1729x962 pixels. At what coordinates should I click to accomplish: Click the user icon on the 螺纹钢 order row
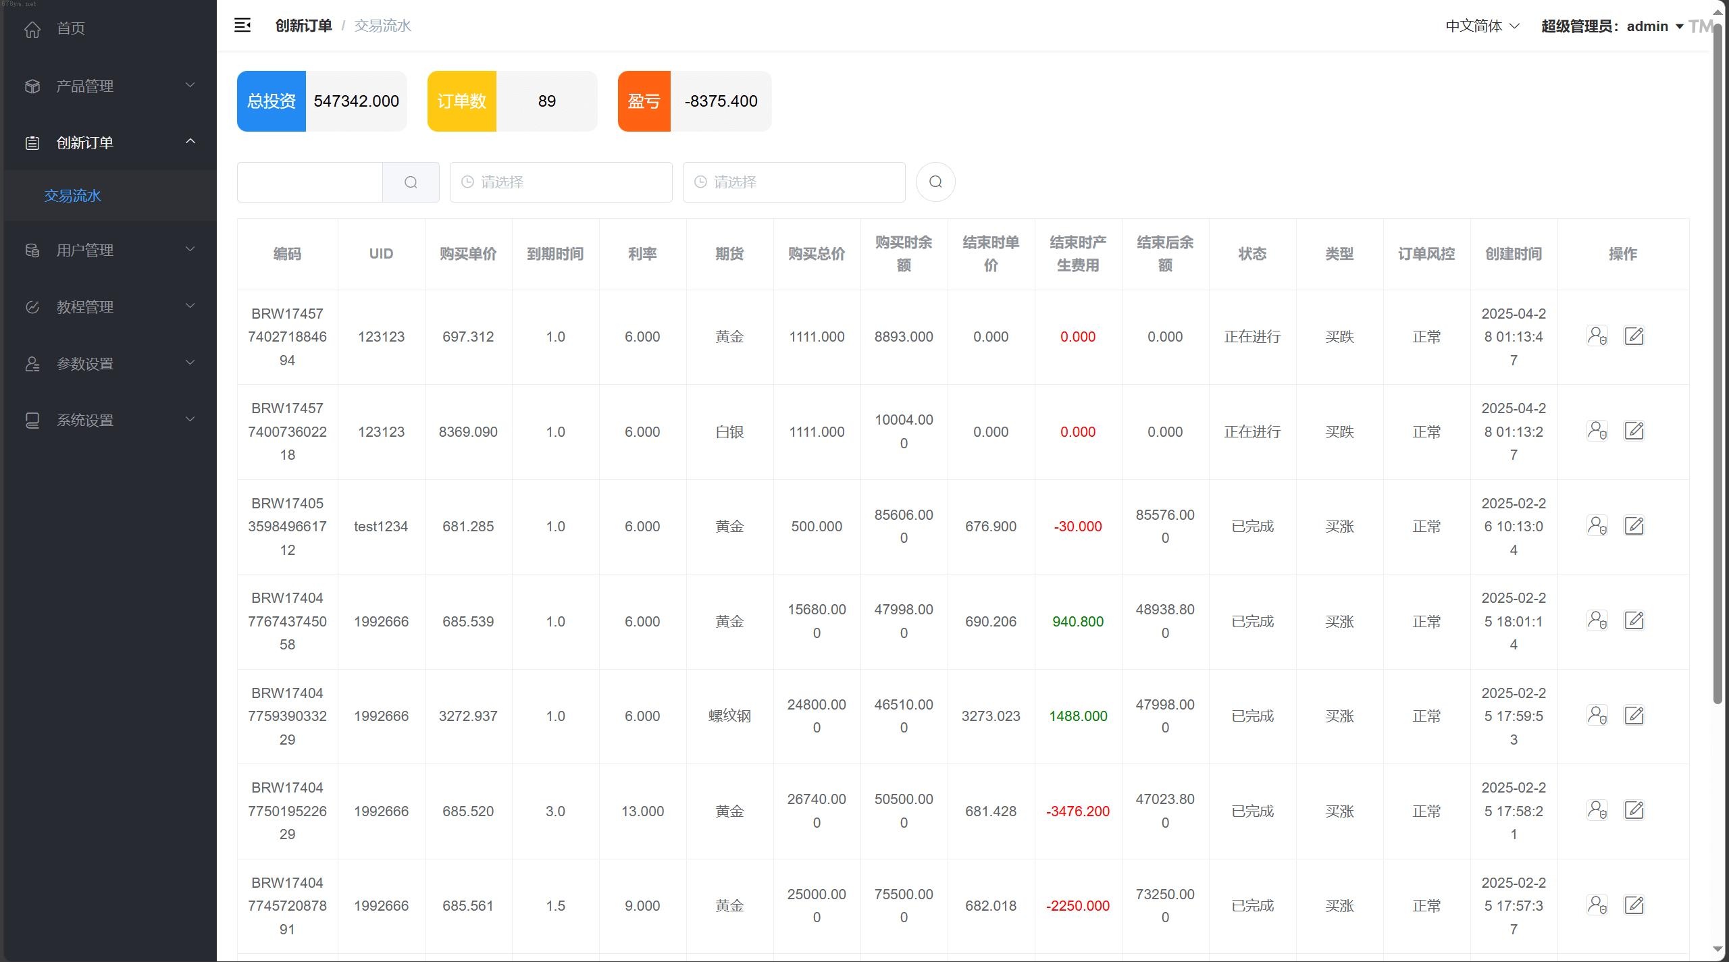click(x=1597, y=716)
